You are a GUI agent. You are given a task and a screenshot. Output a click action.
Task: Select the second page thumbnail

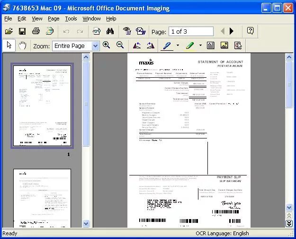[42, 198]
